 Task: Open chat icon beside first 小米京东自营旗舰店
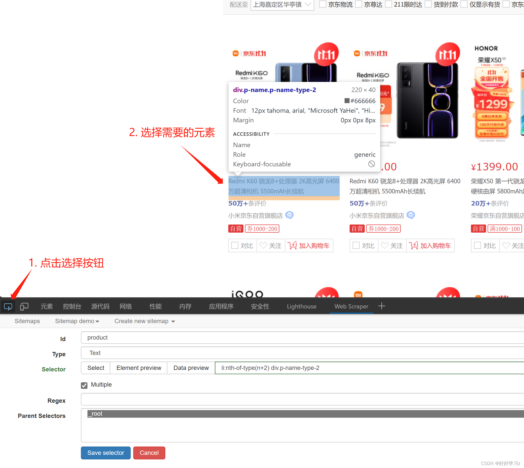(289, 215)
